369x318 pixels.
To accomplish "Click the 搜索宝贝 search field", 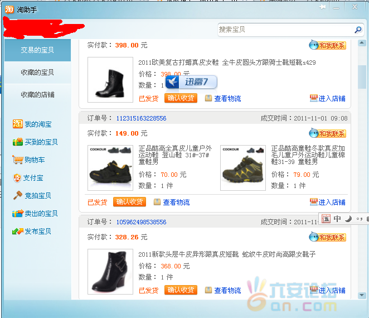I will (x=284, y=30).
